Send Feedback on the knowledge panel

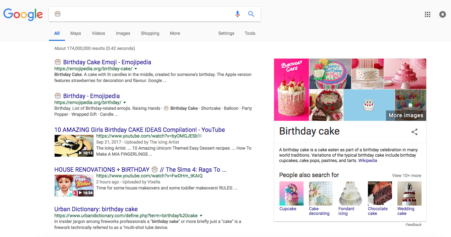tap(413, 225)
